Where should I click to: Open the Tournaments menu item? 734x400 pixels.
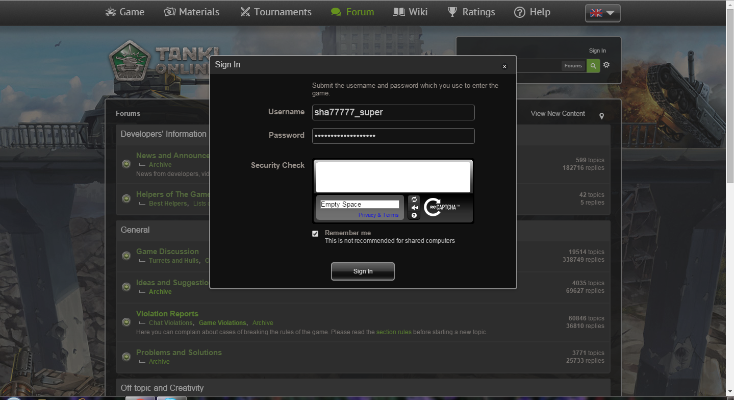[x=276, y=12]
